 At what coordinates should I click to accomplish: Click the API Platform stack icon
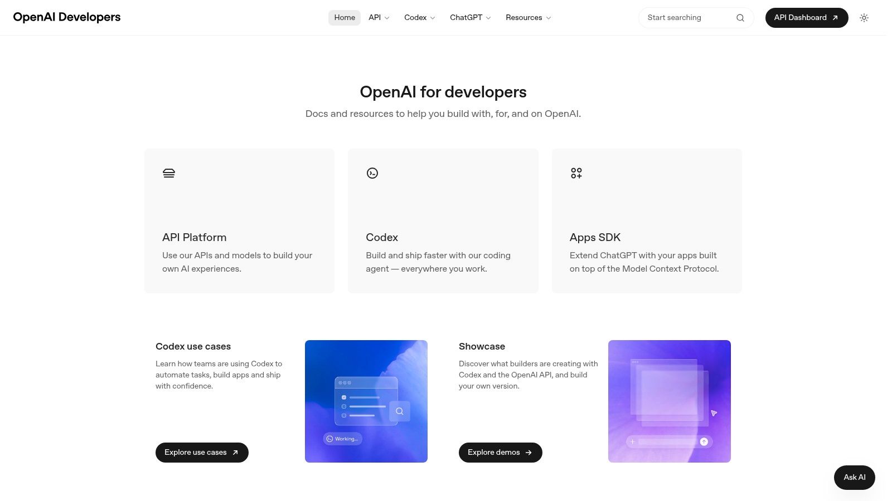pyautogui.click(x=169, y=173)
